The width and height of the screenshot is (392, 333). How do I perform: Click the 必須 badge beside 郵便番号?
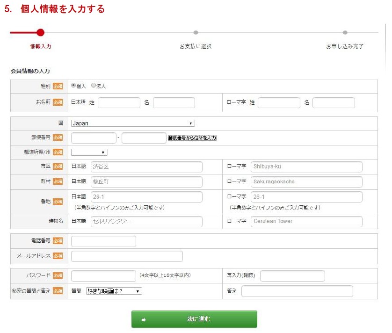[x=58, y=138]
